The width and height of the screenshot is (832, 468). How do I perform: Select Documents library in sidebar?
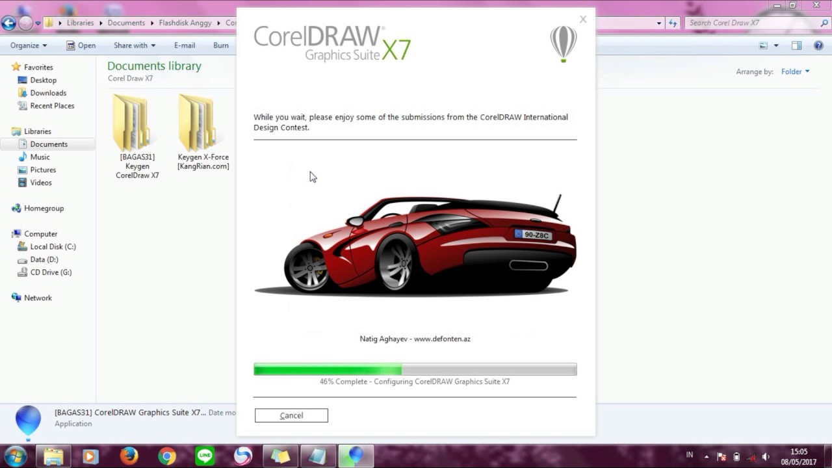pos(49,144)
